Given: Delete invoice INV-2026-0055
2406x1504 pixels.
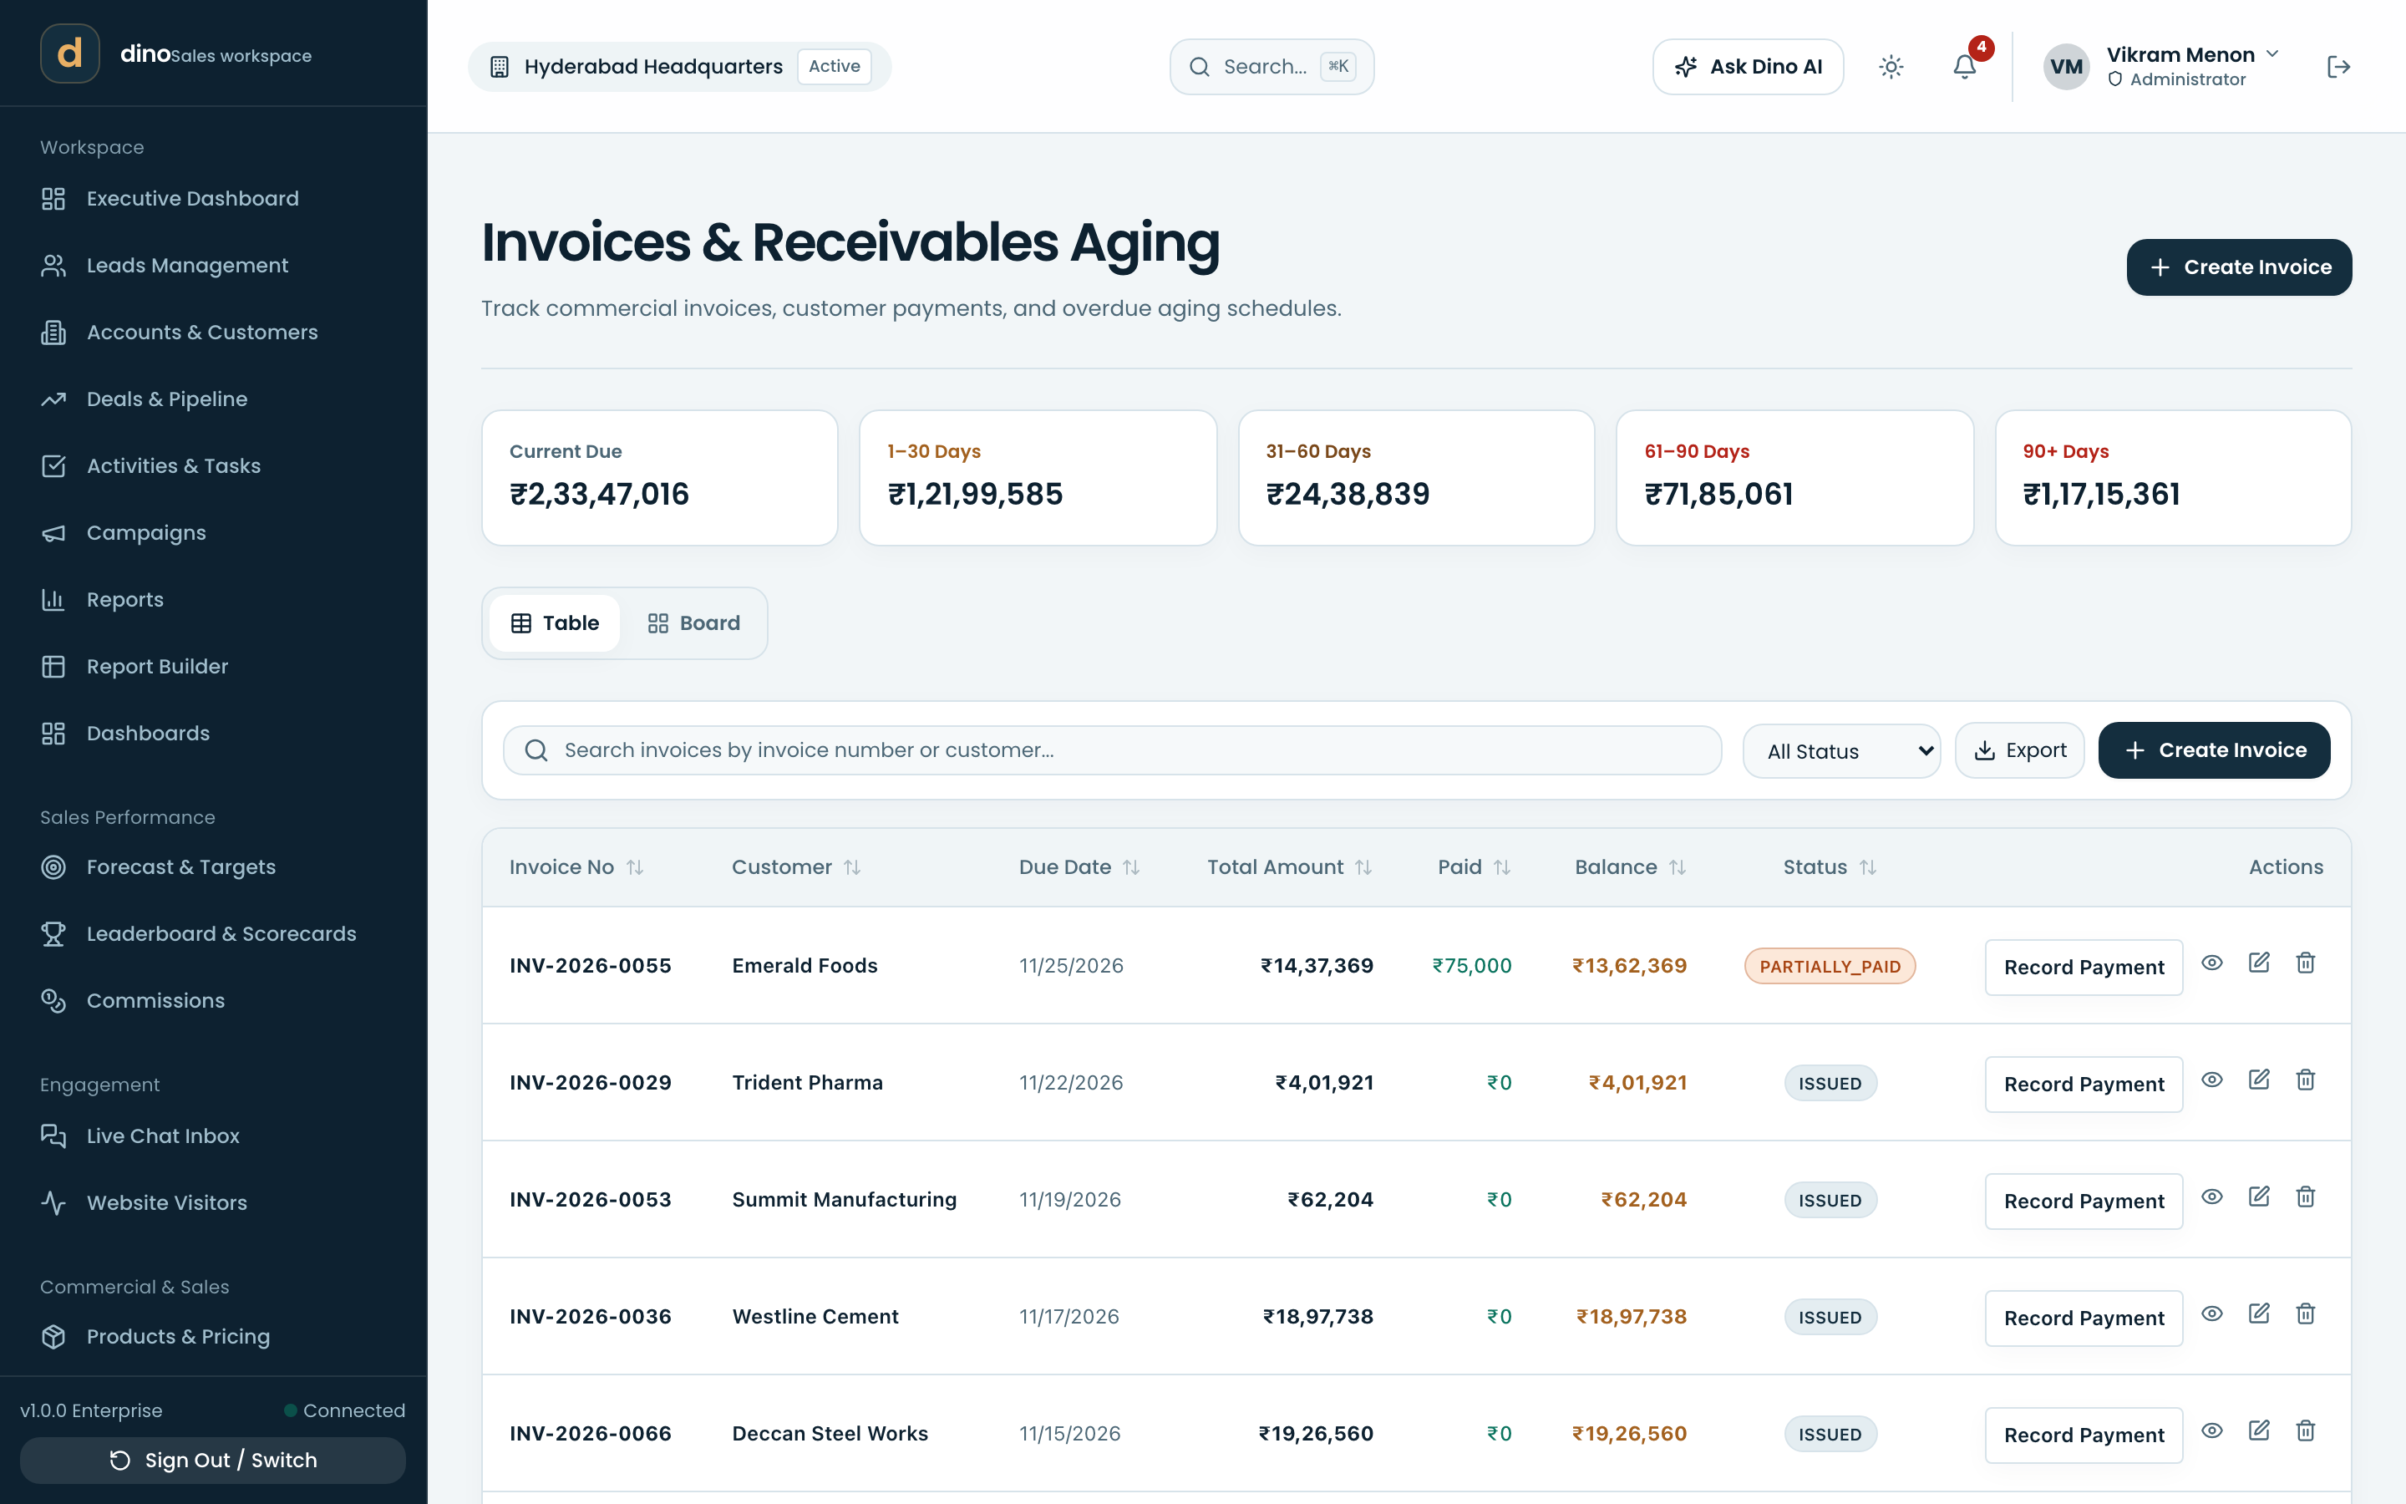Looking at the screenshot, I should click(x=2306, y=963).
